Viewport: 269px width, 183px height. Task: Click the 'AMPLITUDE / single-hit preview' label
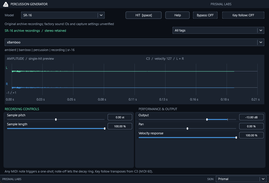pos(30,59)
